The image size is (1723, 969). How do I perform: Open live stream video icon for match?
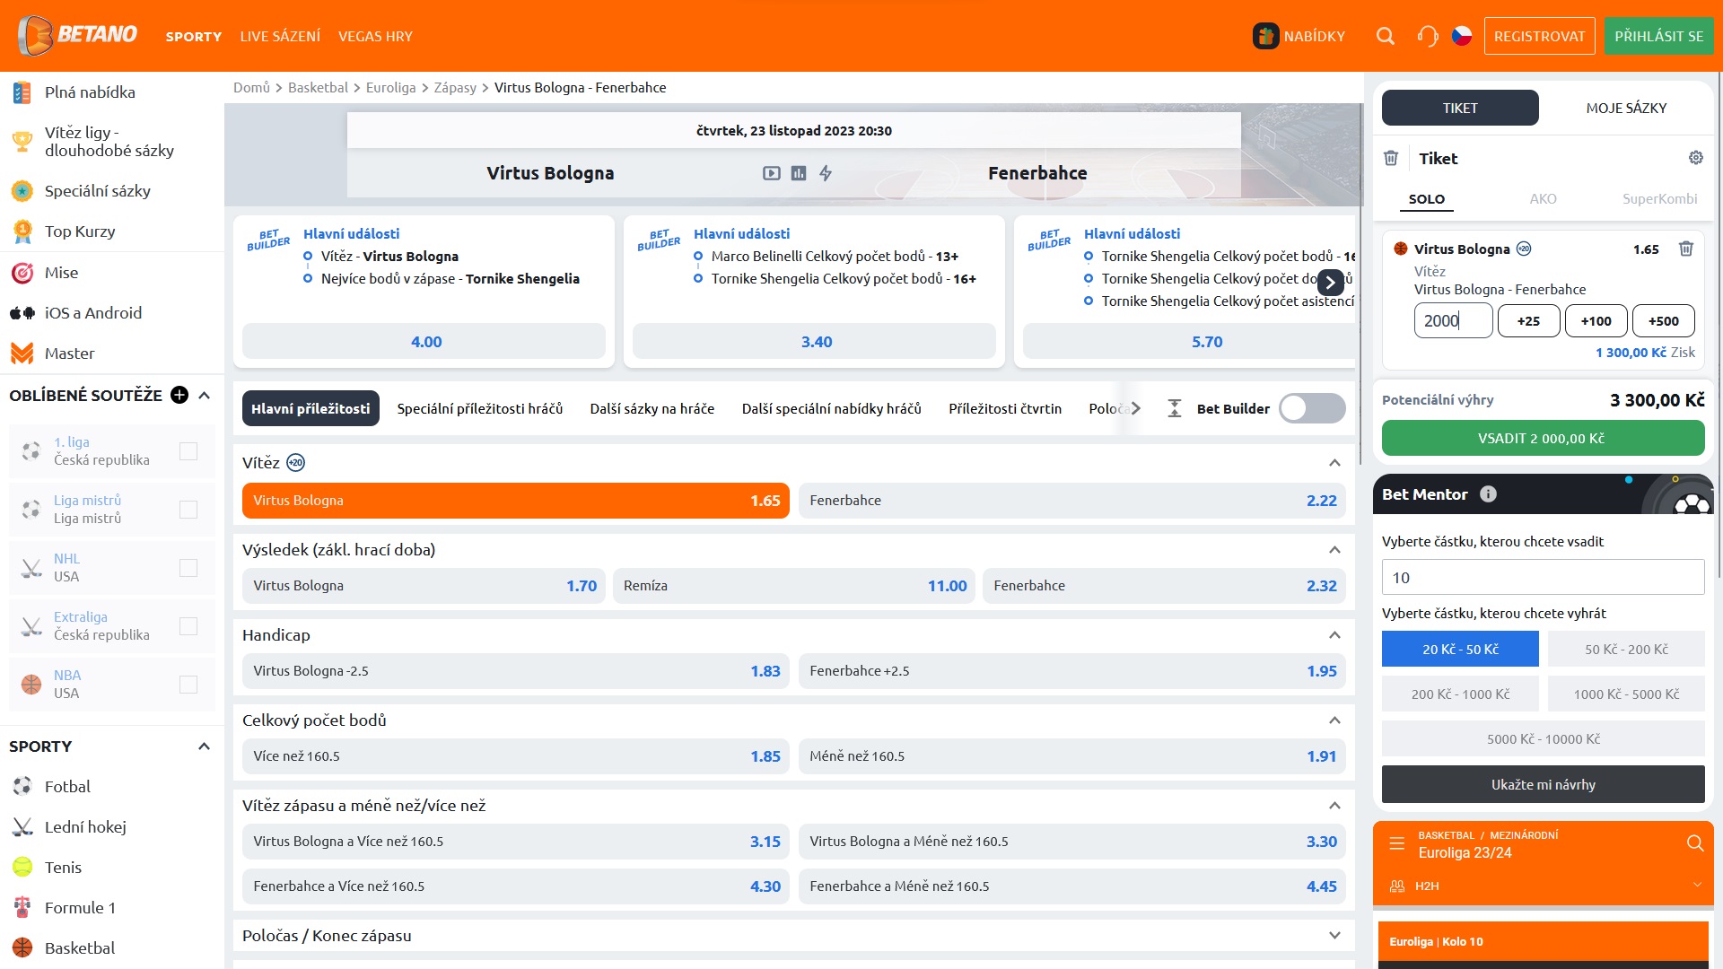[772, 173]
